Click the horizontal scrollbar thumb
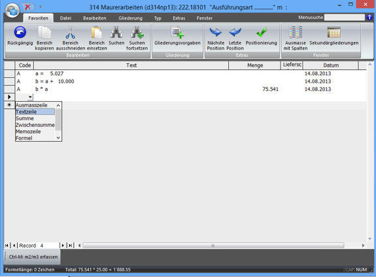 click(x=213, y=246)
